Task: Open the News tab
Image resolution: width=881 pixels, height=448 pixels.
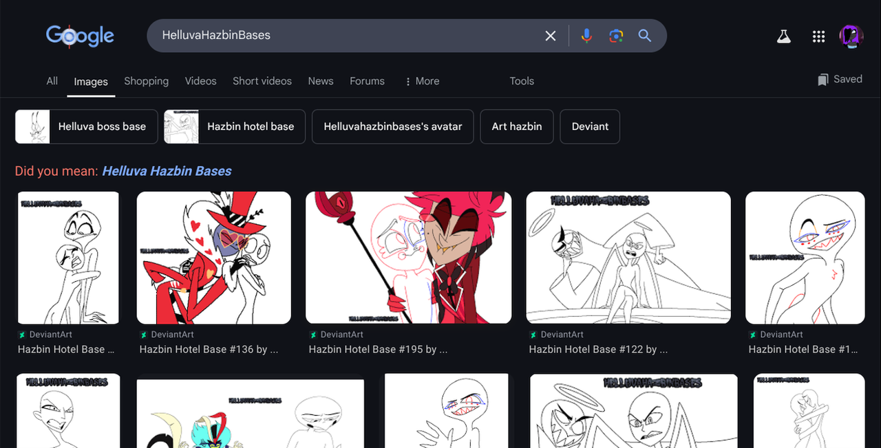Action: click(x=321, y=81)
